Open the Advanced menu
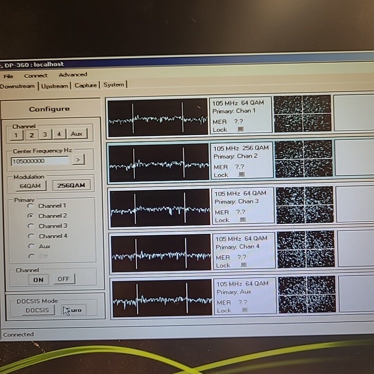 tap(73, 75)
